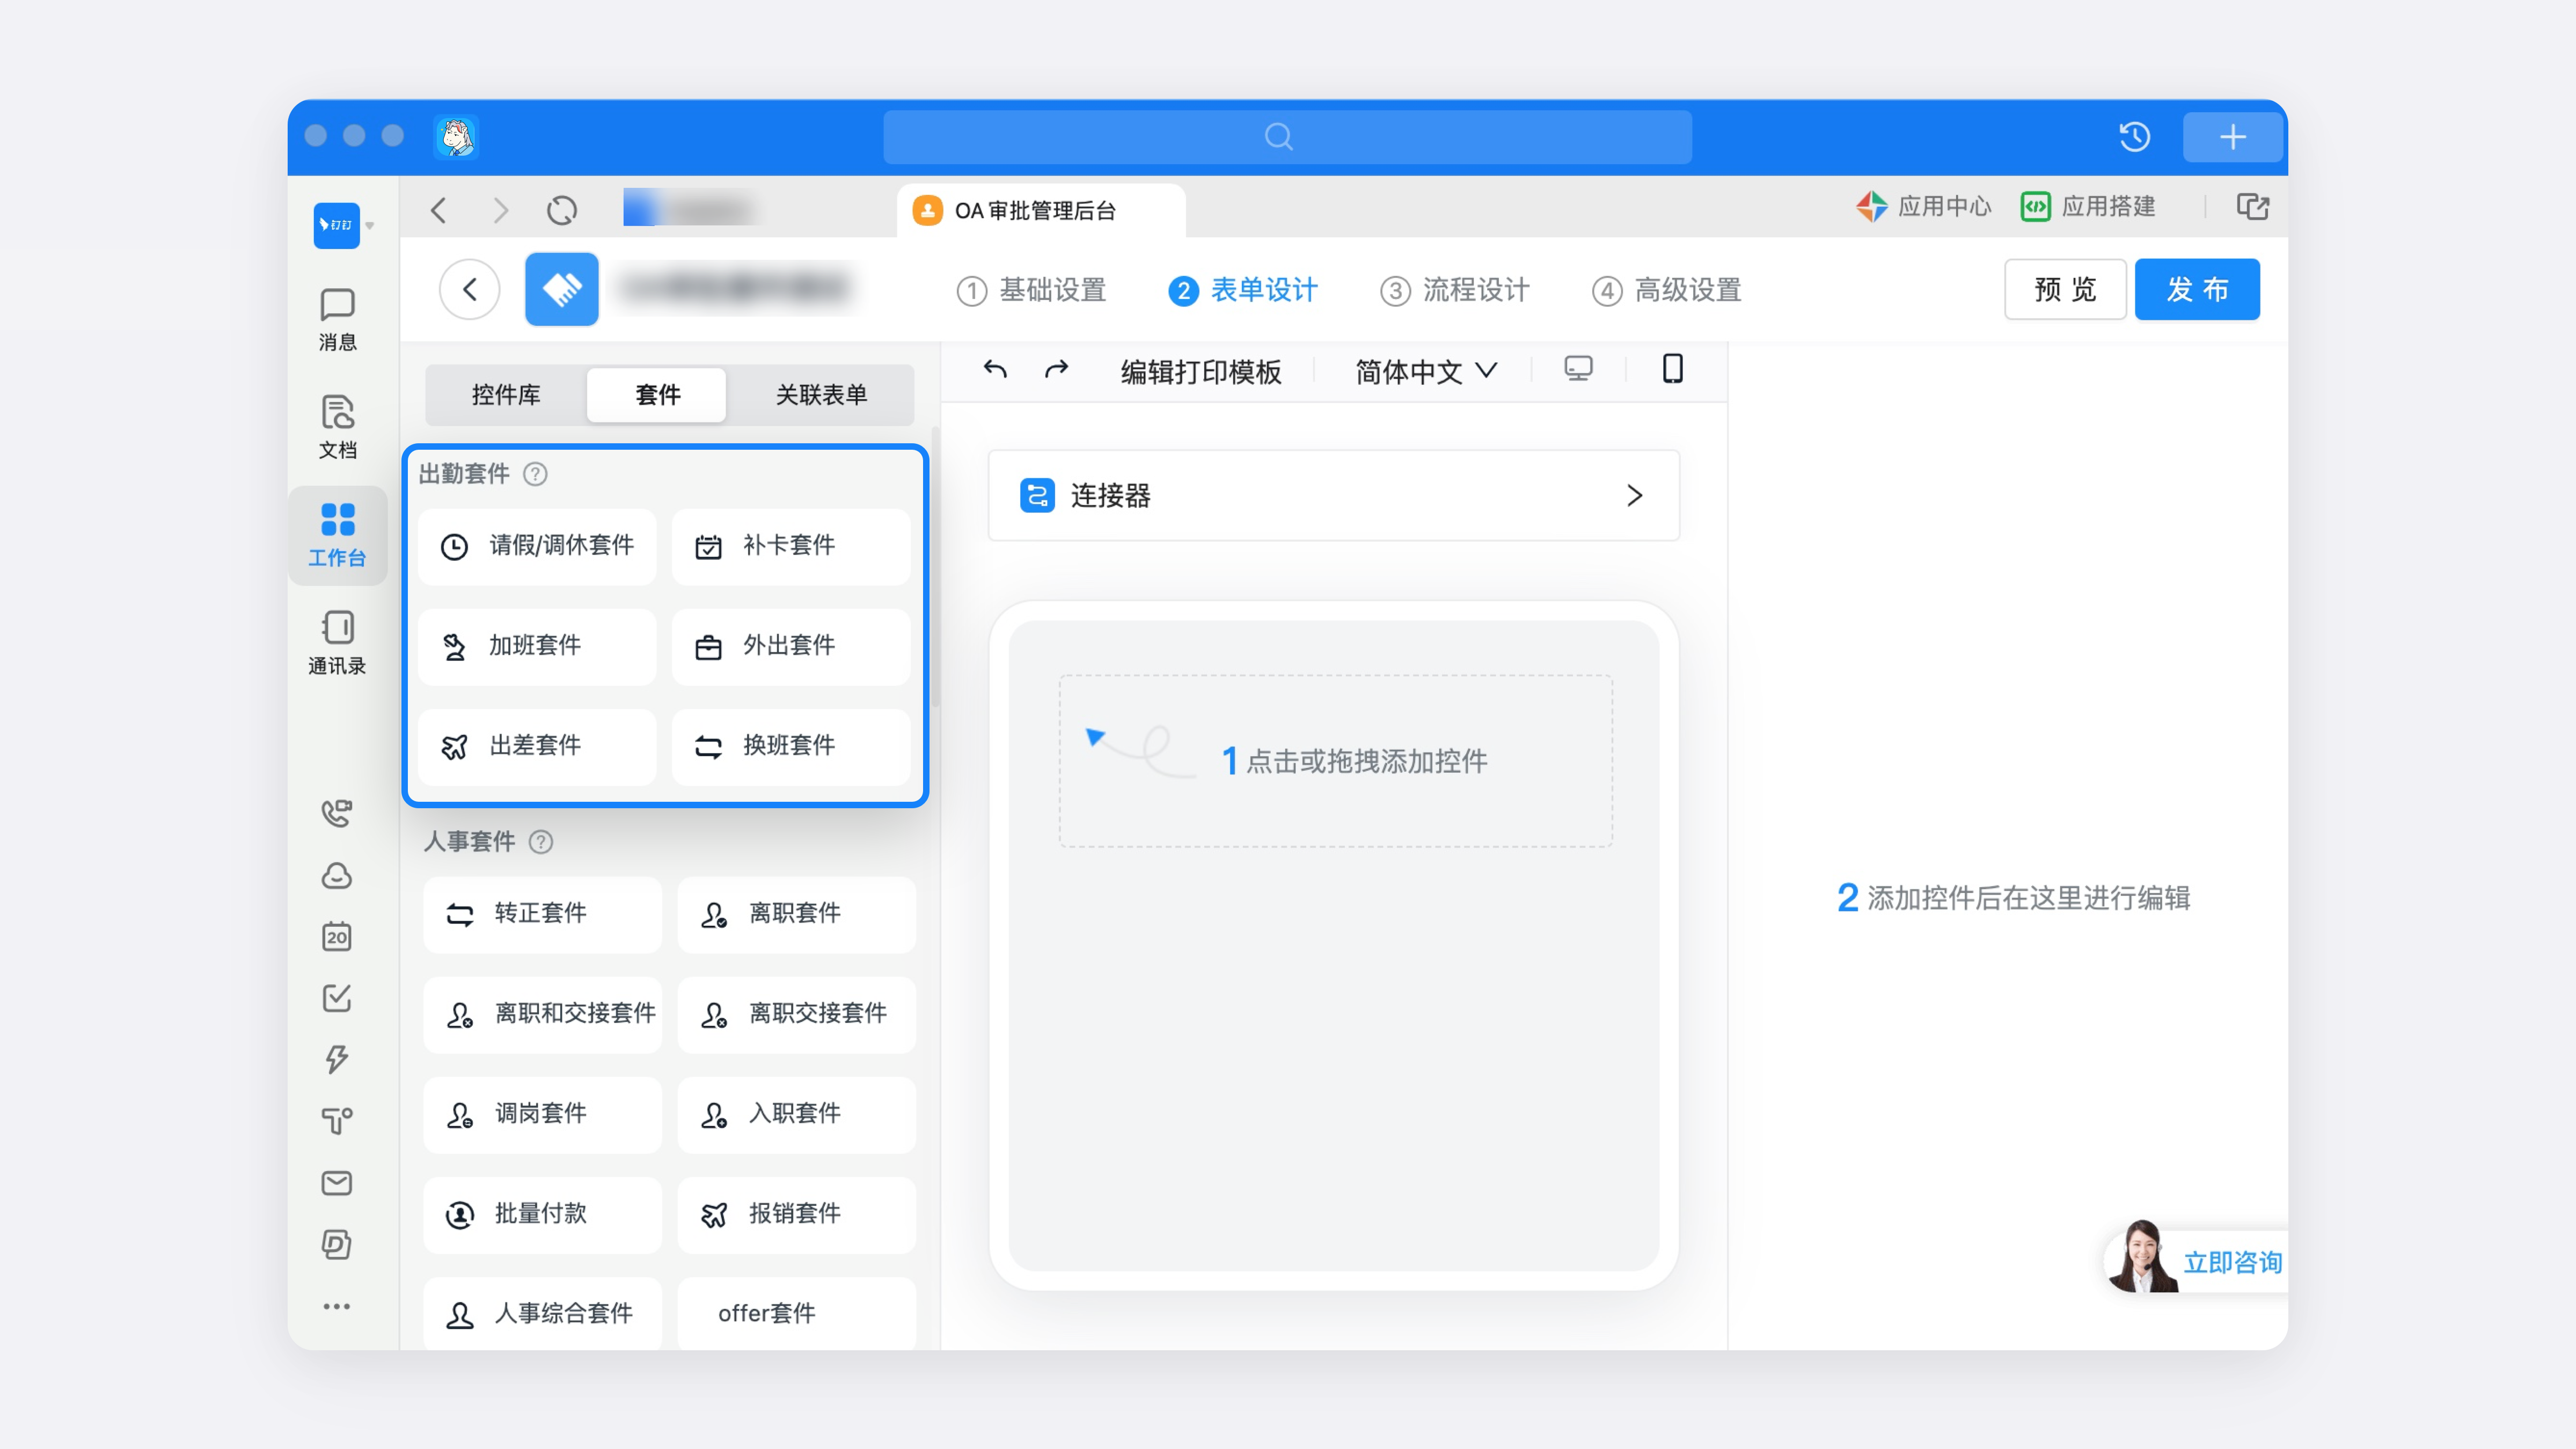Add the 转正套件 kit
Image resolution: width=2576 pixels, height=1449 pixels.
coord(543,914)
